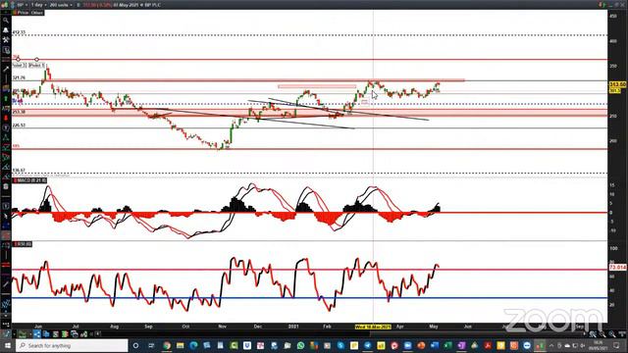This screenshot has height=353, width=628.
Task: Click the last magnifier zoom icon at bottom right
Action: pyautogui.click(x=612, y=334)
